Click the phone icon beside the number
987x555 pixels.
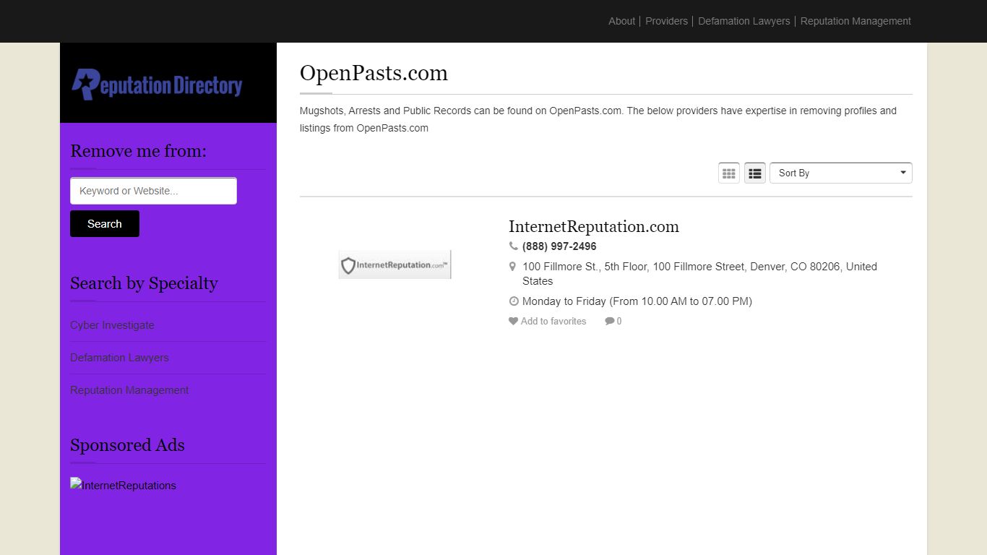coord(513,246)
